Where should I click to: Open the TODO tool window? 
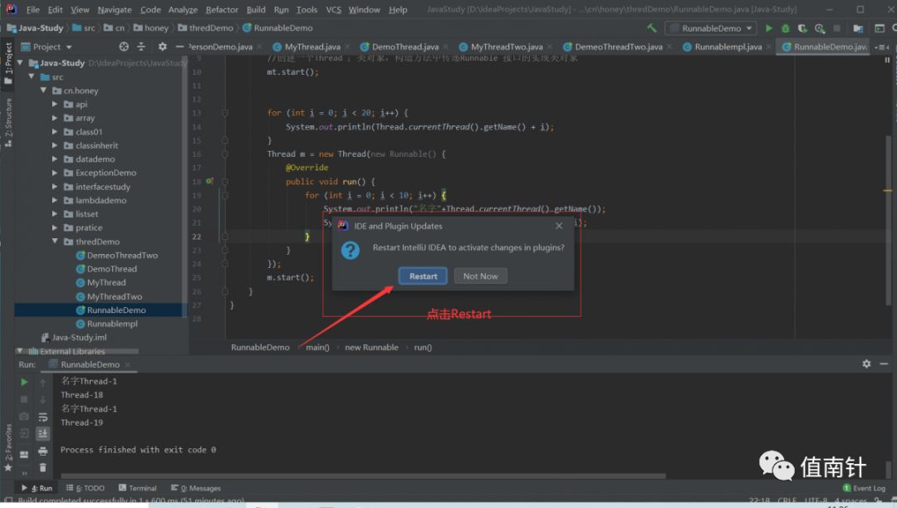click(x=86, y=488)
